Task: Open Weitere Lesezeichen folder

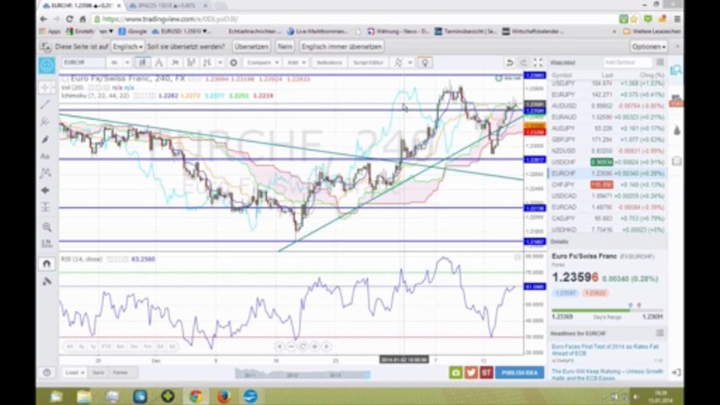Action: 652,31
